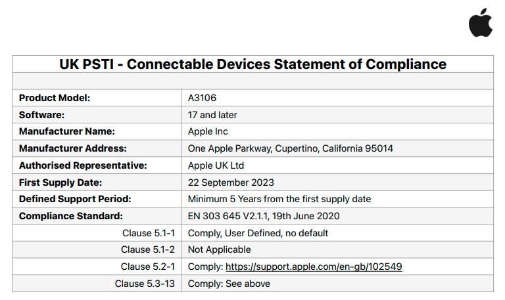Click the Software row label
This screenshot has width=505, height=300.
pos(42,115)
